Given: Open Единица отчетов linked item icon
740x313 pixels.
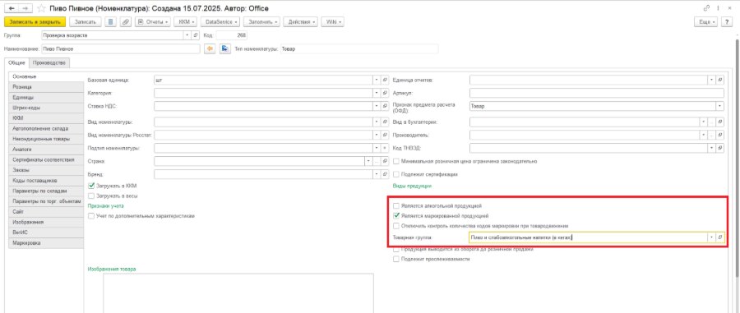Looking at the screenshot, I should coord(719,81).
